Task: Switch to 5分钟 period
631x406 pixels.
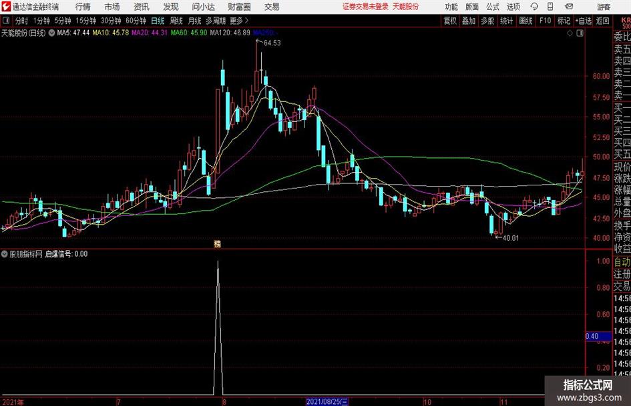Action: tap(63, 21)
